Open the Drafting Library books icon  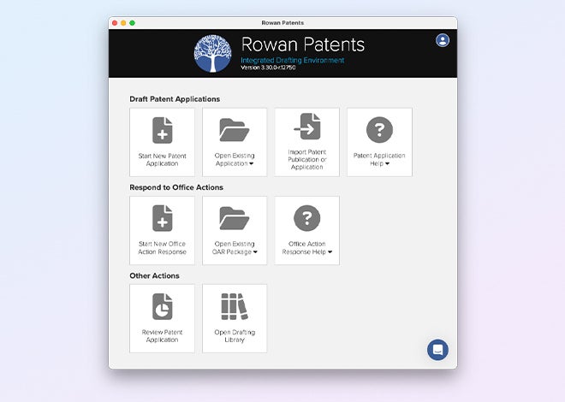pyautogui.click(x=235, y=306)
